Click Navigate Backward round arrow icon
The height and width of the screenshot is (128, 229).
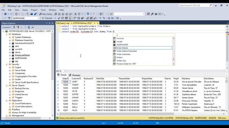(5, 14)
